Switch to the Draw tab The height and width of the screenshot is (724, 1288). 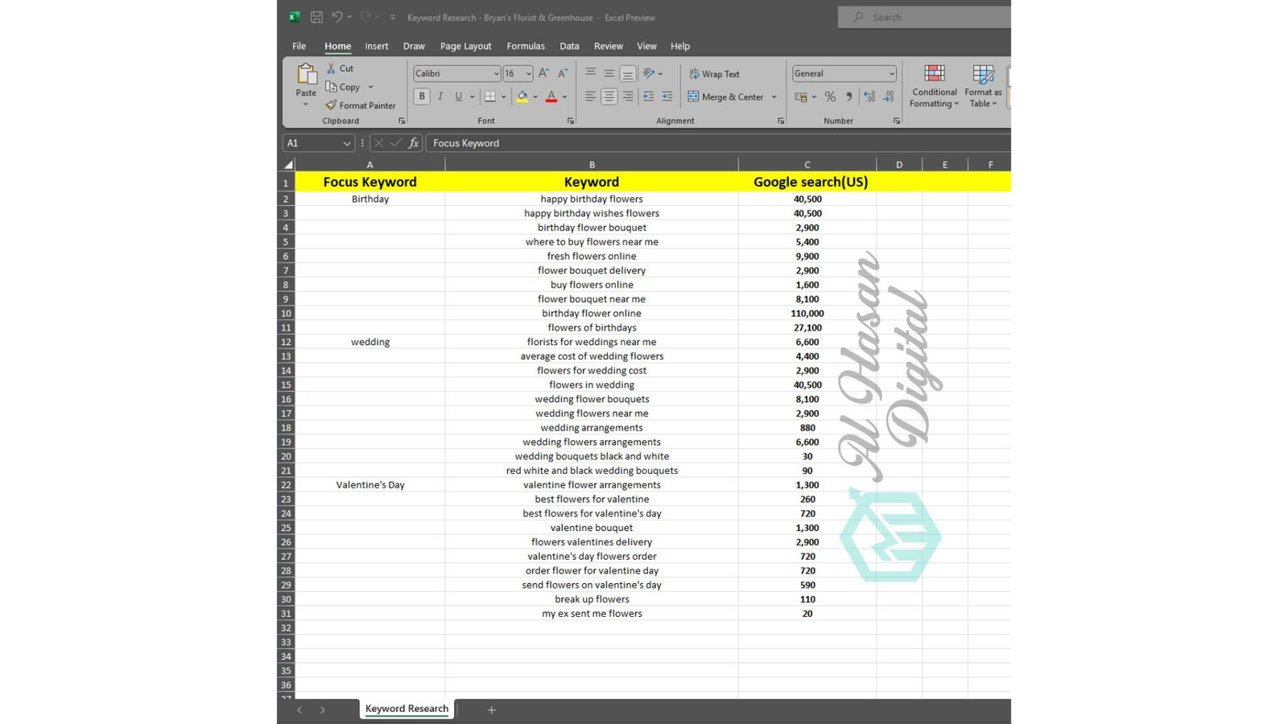tap(414, 46)
